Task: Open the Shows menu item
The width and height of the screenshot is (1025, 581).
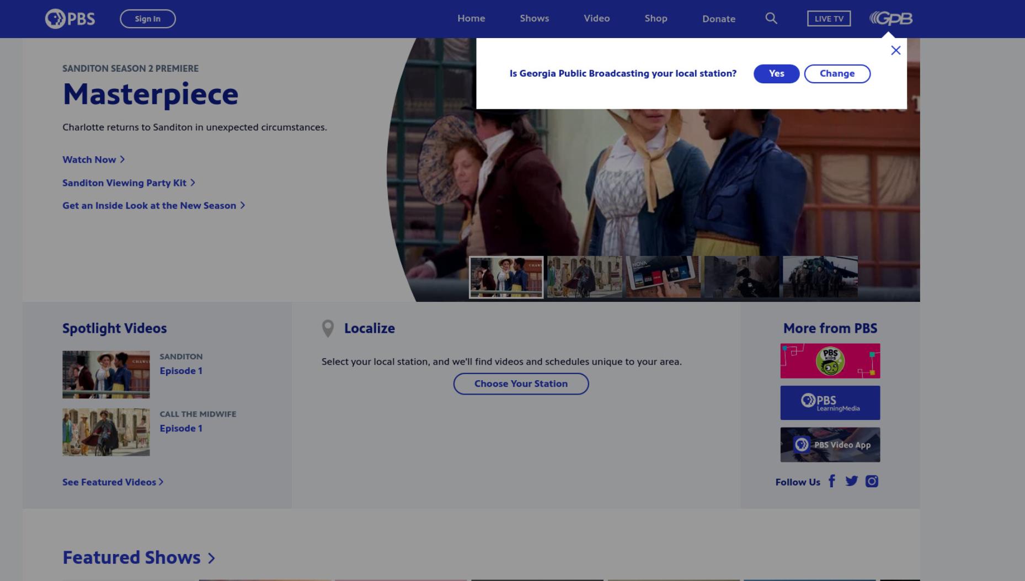Action: coord(534,18)
